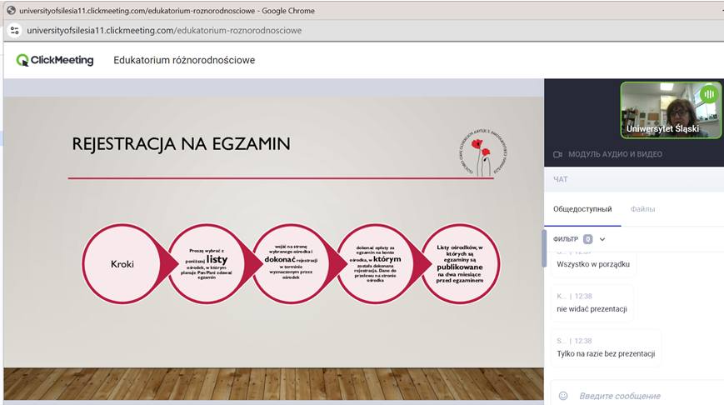The width and height of the screenshot is (724, 405).
Task: Click the green audio indicator on video
Action: tap(709, 94)
